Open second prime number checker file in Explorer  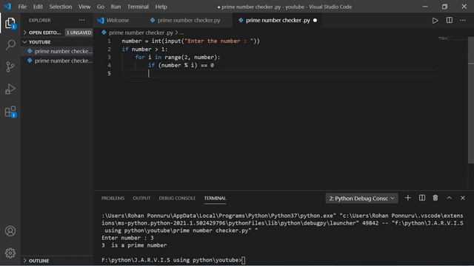pyautogui.click(x=56, y=61)
